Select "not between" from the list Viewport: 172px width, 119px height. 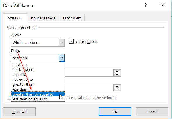[x=38, y=70]
